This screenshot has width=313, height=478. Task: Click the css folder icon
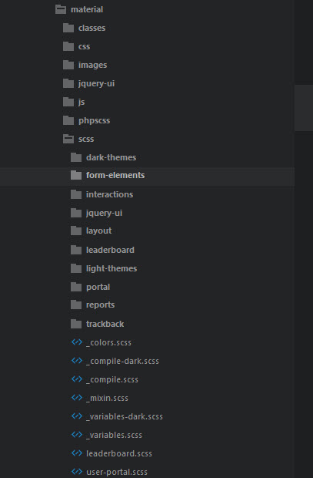[68, 46]
